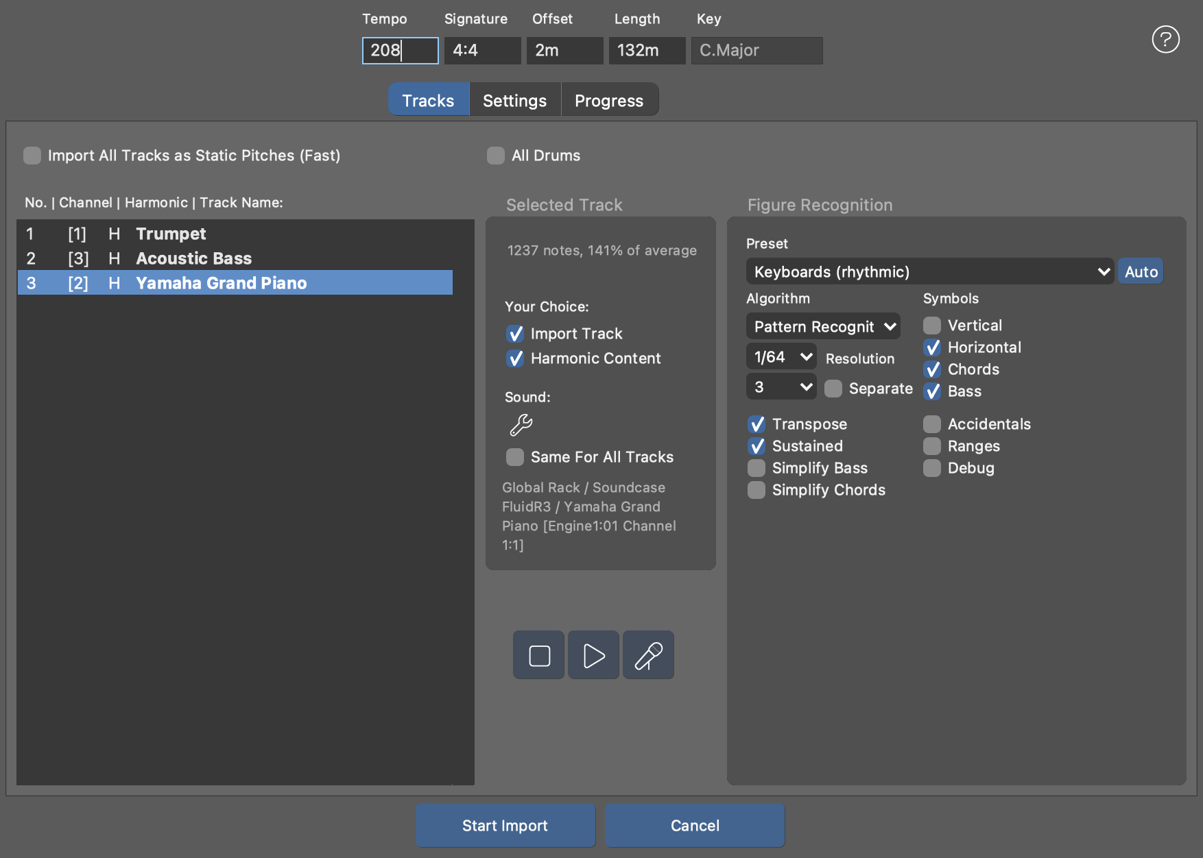Click the microphone record icon
Screen dimensions: 1203x858
pos(648,655)
